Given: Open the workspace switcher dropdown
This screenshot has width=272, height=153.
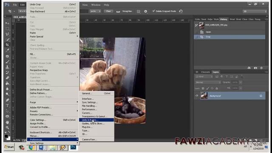Looking at the screenshot, I should [255, 11].
